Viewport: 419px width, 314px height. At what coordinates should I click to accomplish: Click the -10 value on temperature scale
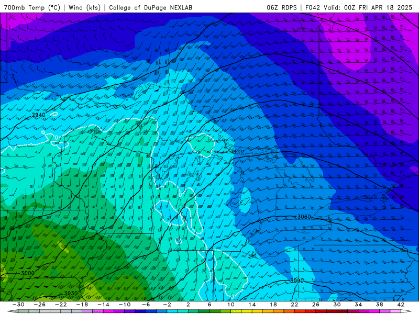(125, 305)
